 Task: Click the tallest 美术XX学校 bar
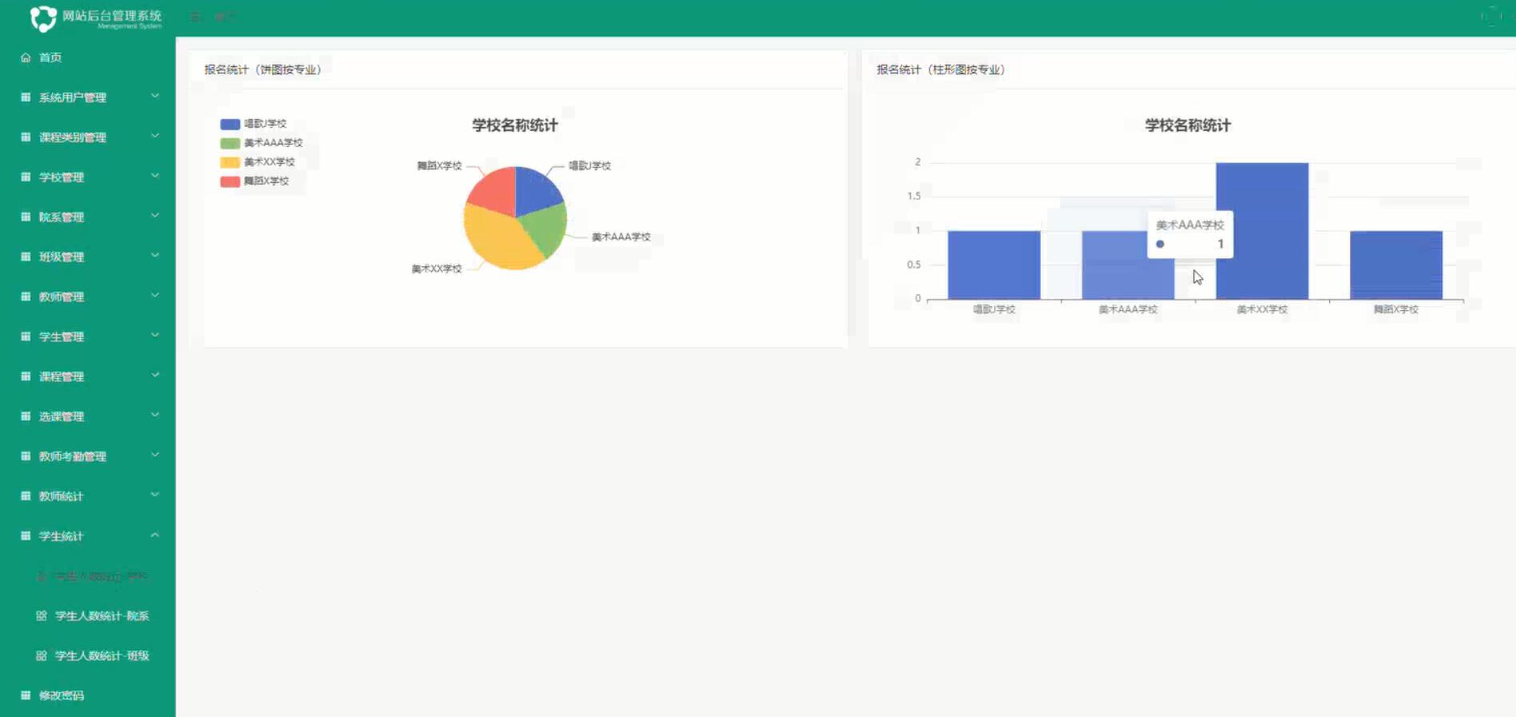coord(1262,231)
